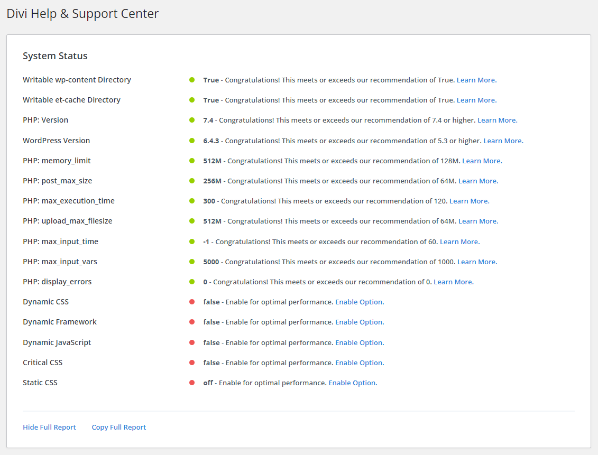Screen dimensions: 598x455
Task: Click green status dot for WordPress Version
Action: [192, 141]
